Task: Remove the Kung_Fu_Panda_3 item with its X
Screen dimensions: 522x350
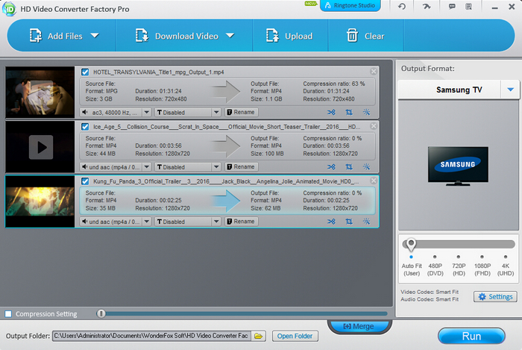Action: coord(374,181)
